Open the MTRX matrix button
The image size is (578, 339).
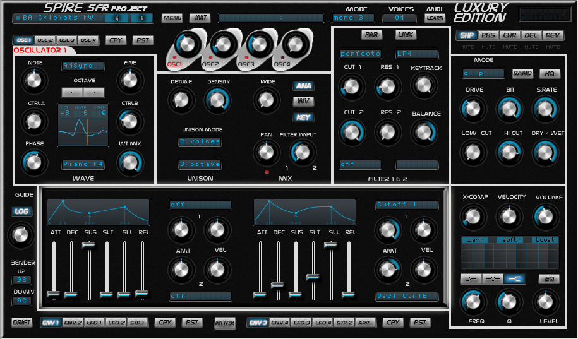[226, 323]
